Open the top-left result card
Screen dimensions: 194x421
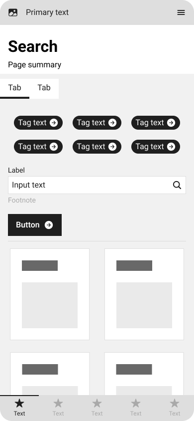(50, 294)
